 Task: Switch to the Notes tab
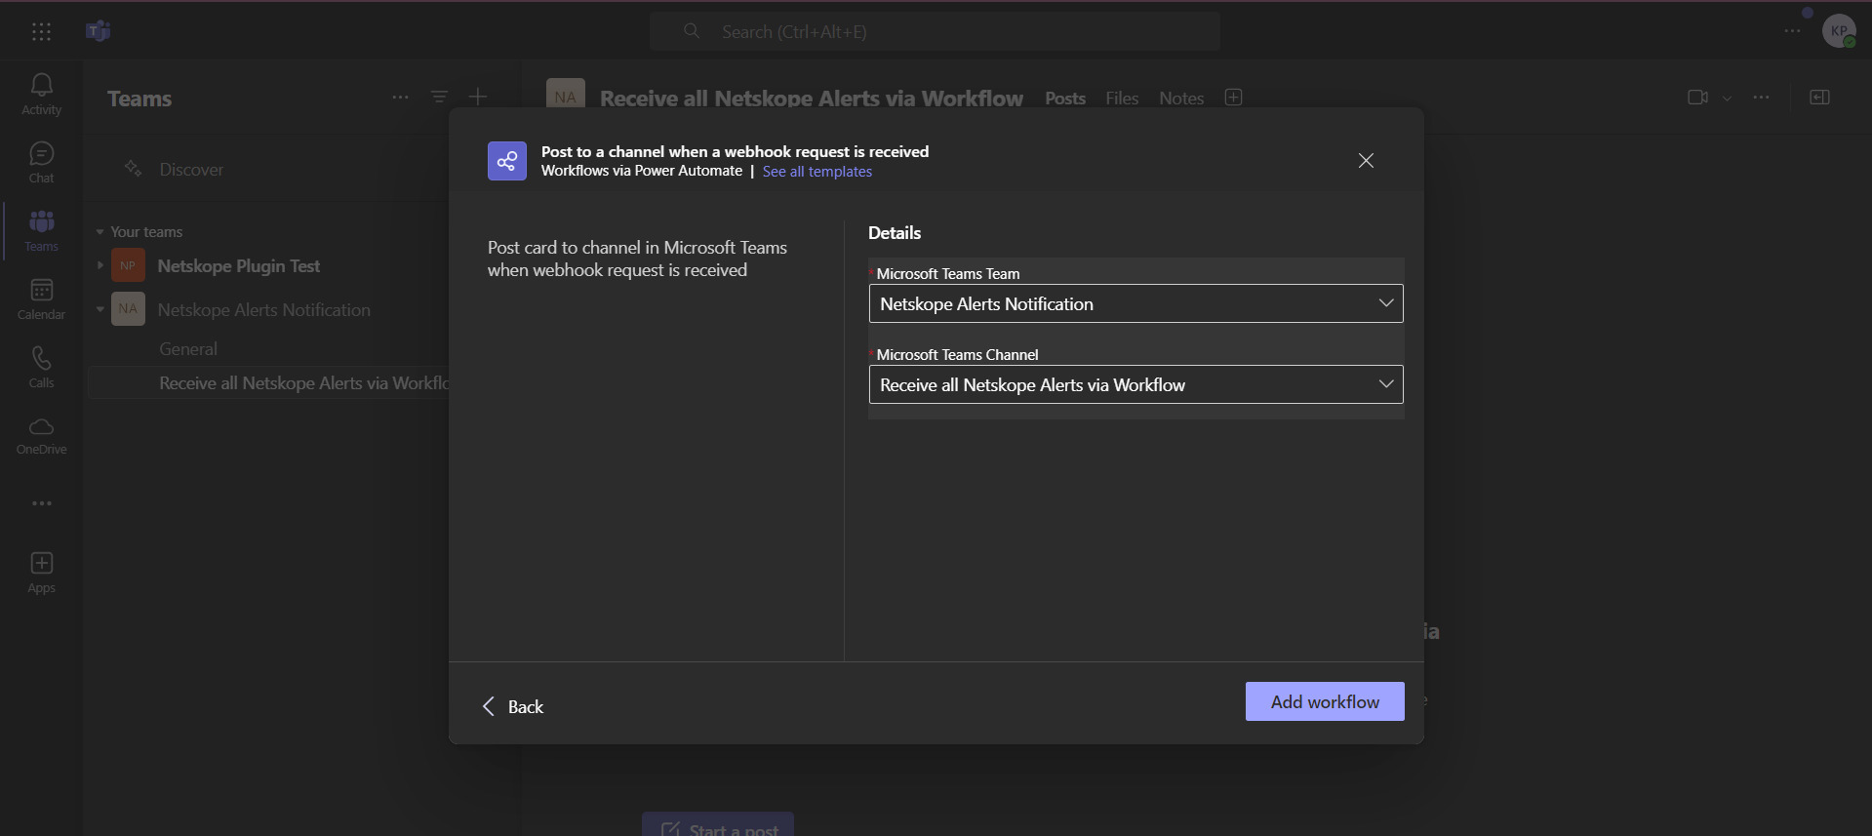click(1181, 99)
